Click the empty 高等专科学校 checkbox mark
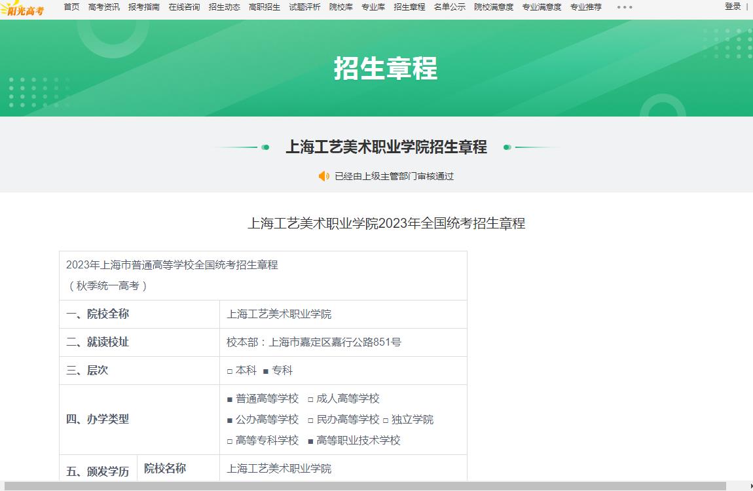Screen dimensions: 753x491 click(x=230, y=441)
